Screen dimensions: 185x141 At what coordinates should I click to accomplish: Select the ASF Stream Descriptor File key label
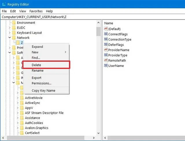[x=44, y=113]
